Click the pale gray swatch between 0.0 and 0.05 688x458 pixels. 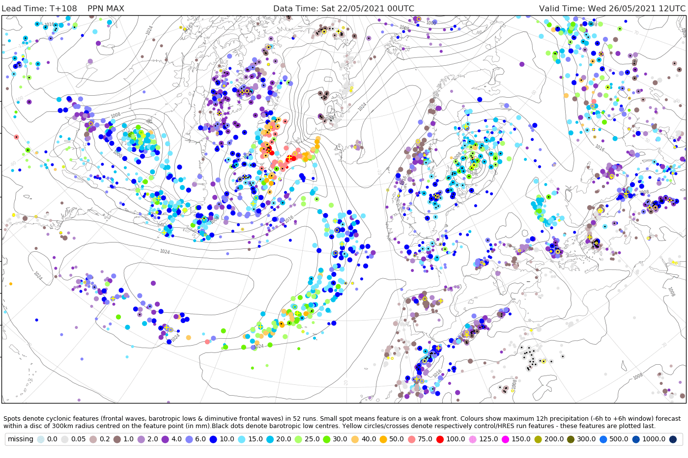(x=65, y=439)
